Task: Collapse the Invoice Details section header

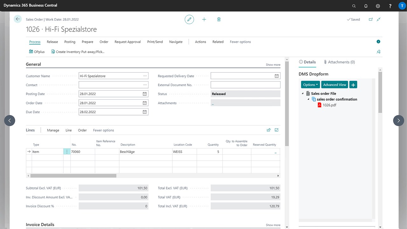Action: (x=40, y=225)
